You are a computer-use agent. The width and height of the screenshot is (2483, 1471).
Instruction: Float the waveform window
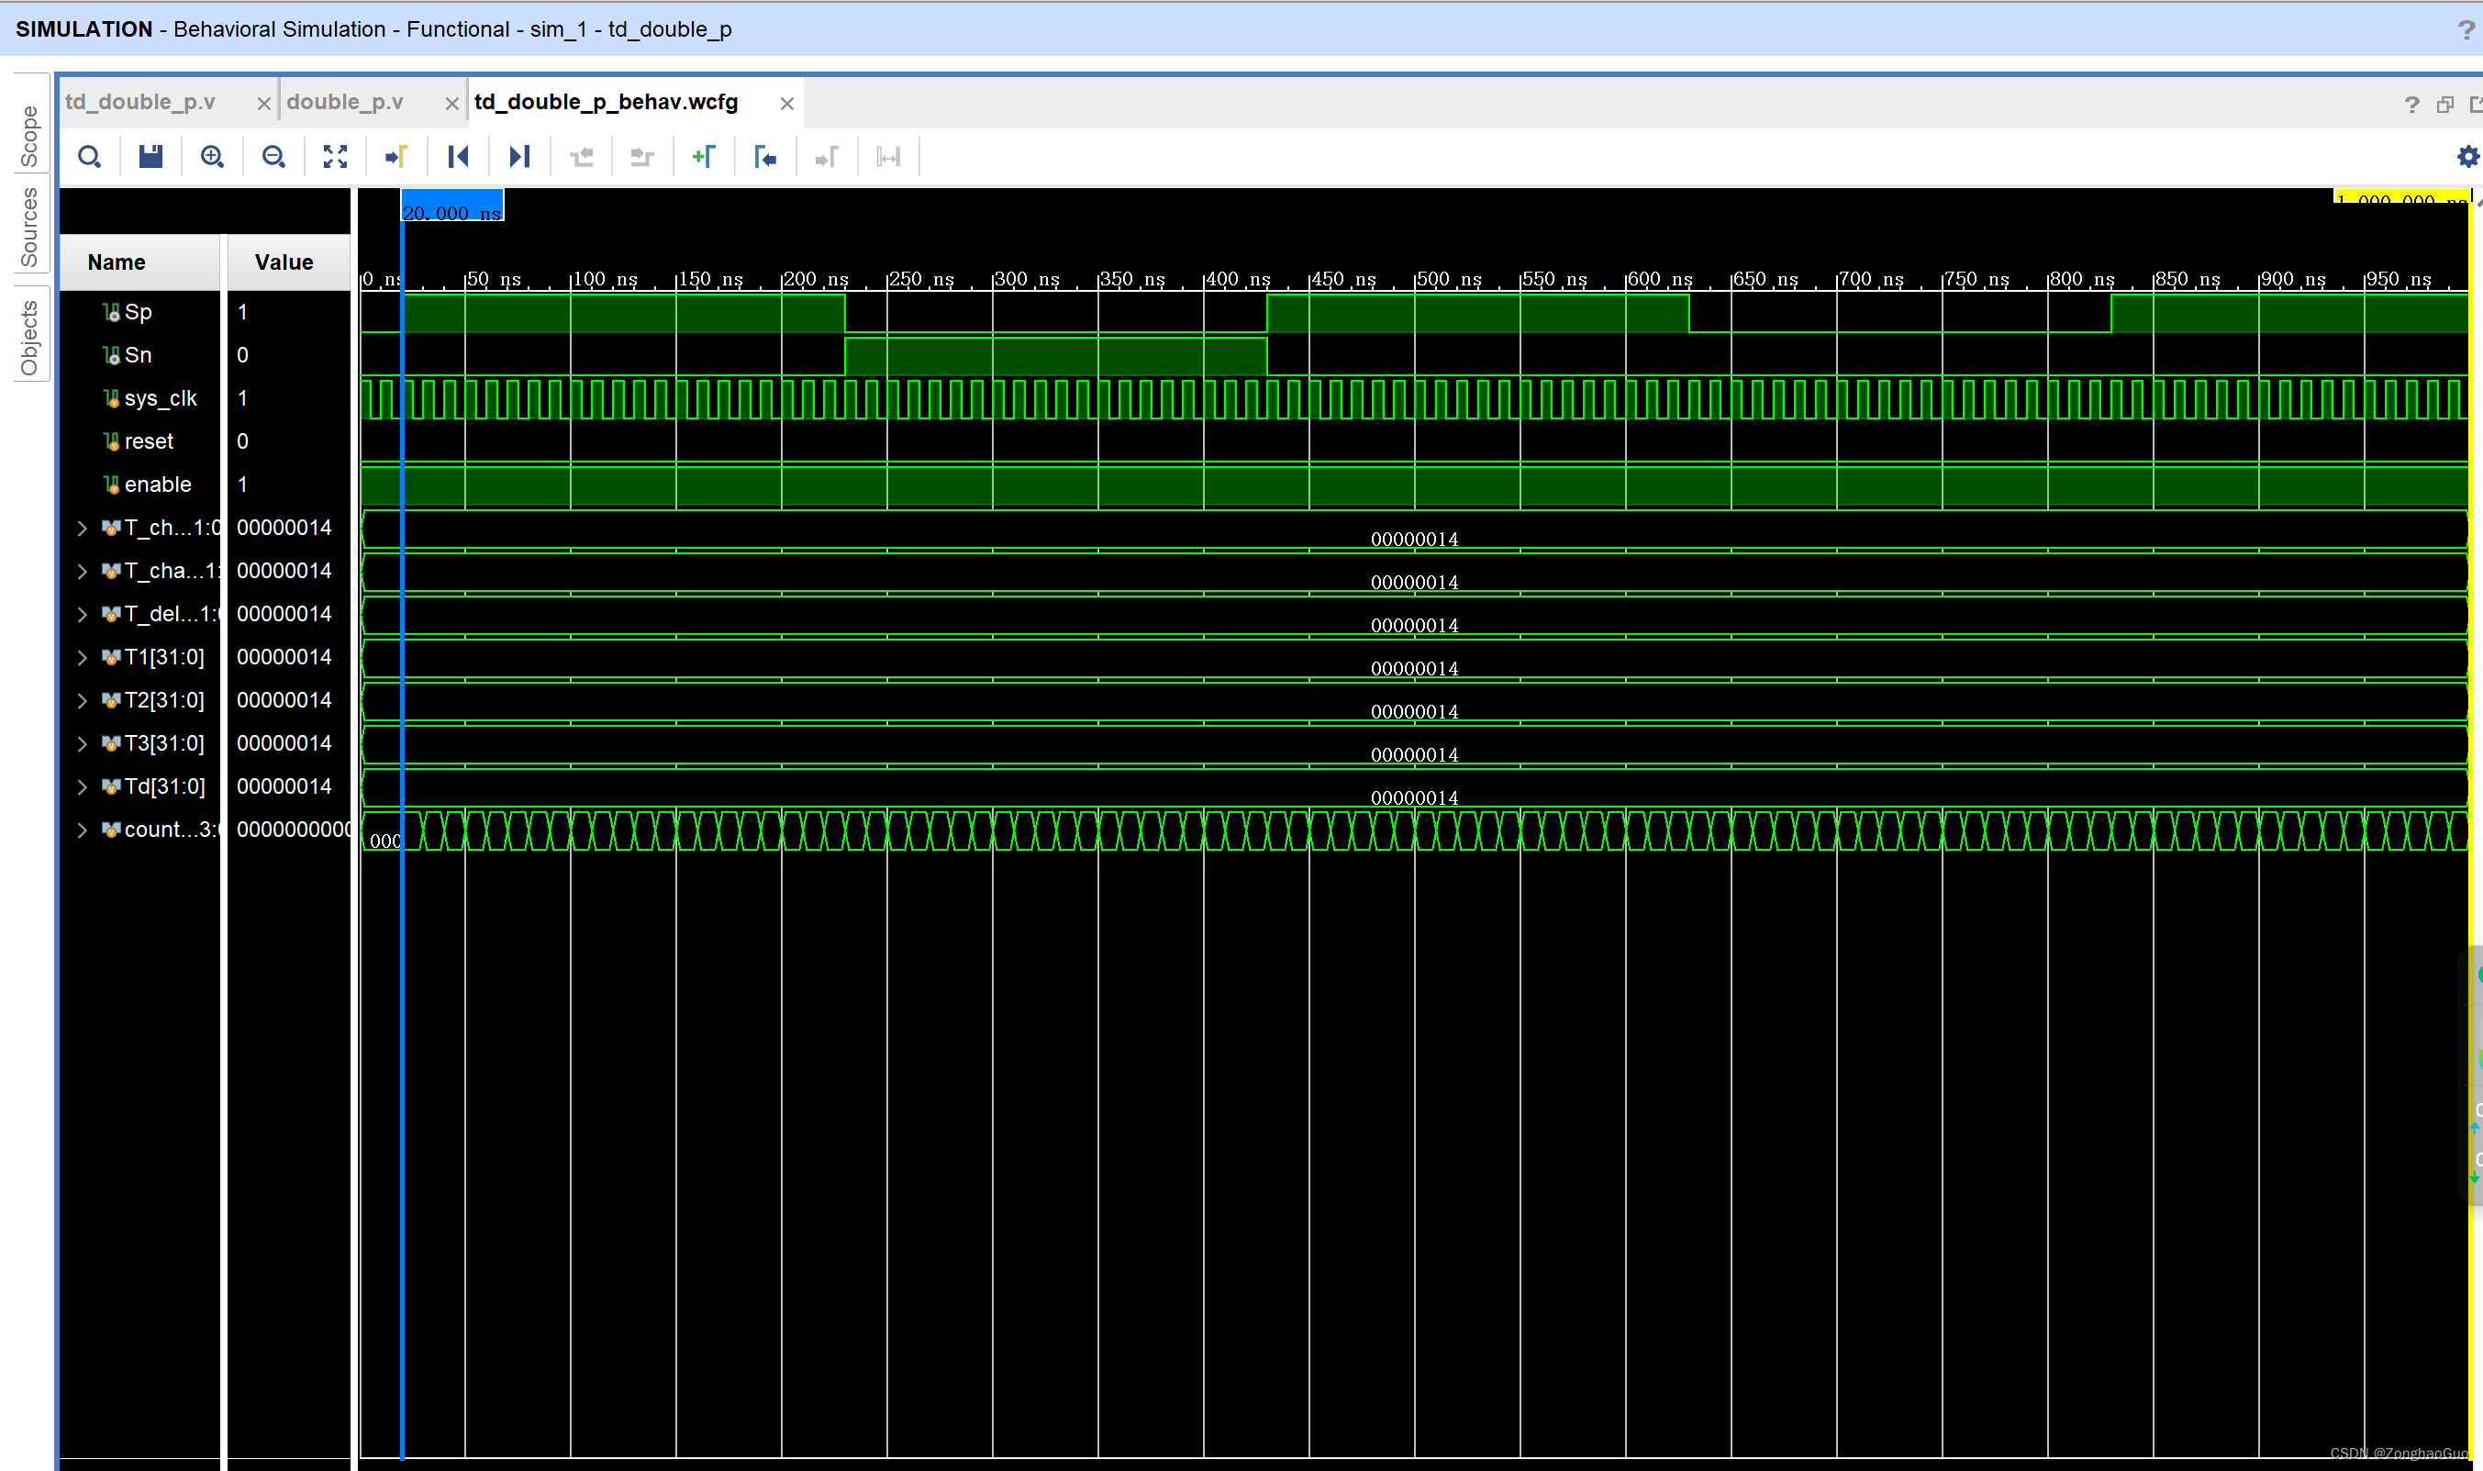2445,105
